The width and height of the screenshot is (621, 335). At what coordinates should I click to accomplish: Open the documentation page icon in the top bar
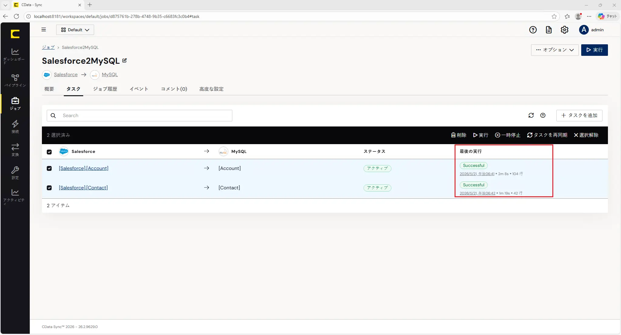click(549, 30)
